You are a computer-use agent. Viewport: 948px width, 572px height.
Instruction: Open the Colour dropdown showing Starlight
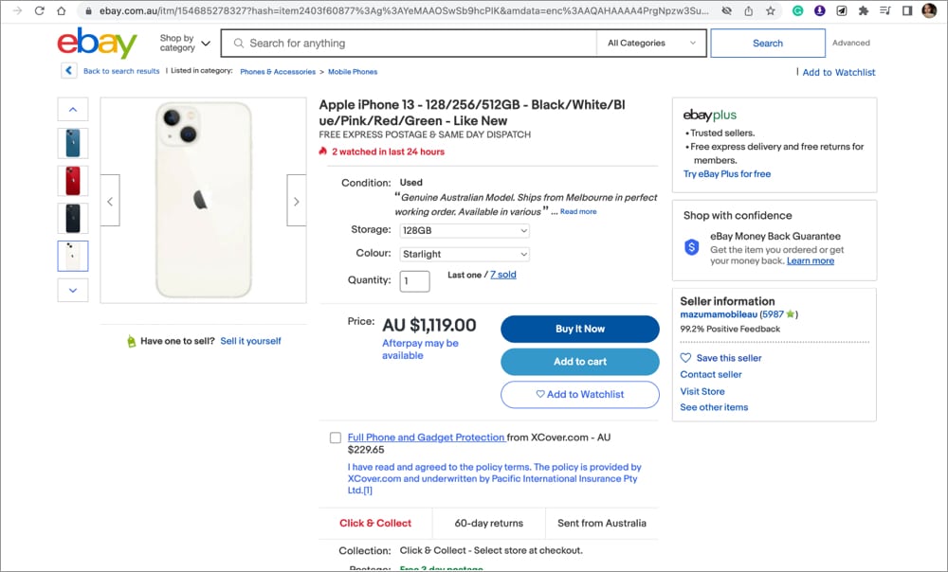[x=465, y=254]
